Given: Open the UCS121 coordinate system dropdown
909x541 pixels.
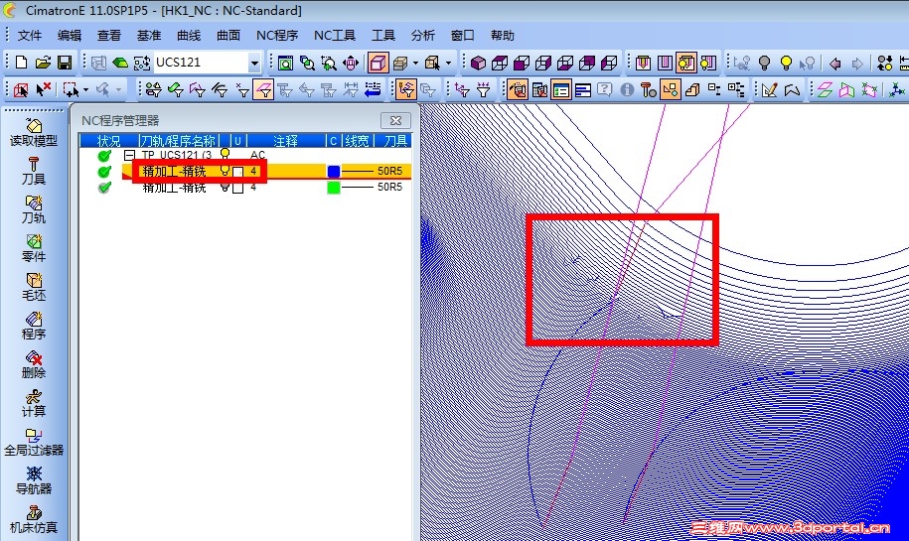Looking at the screenshot, I should [x=254, y=63].
